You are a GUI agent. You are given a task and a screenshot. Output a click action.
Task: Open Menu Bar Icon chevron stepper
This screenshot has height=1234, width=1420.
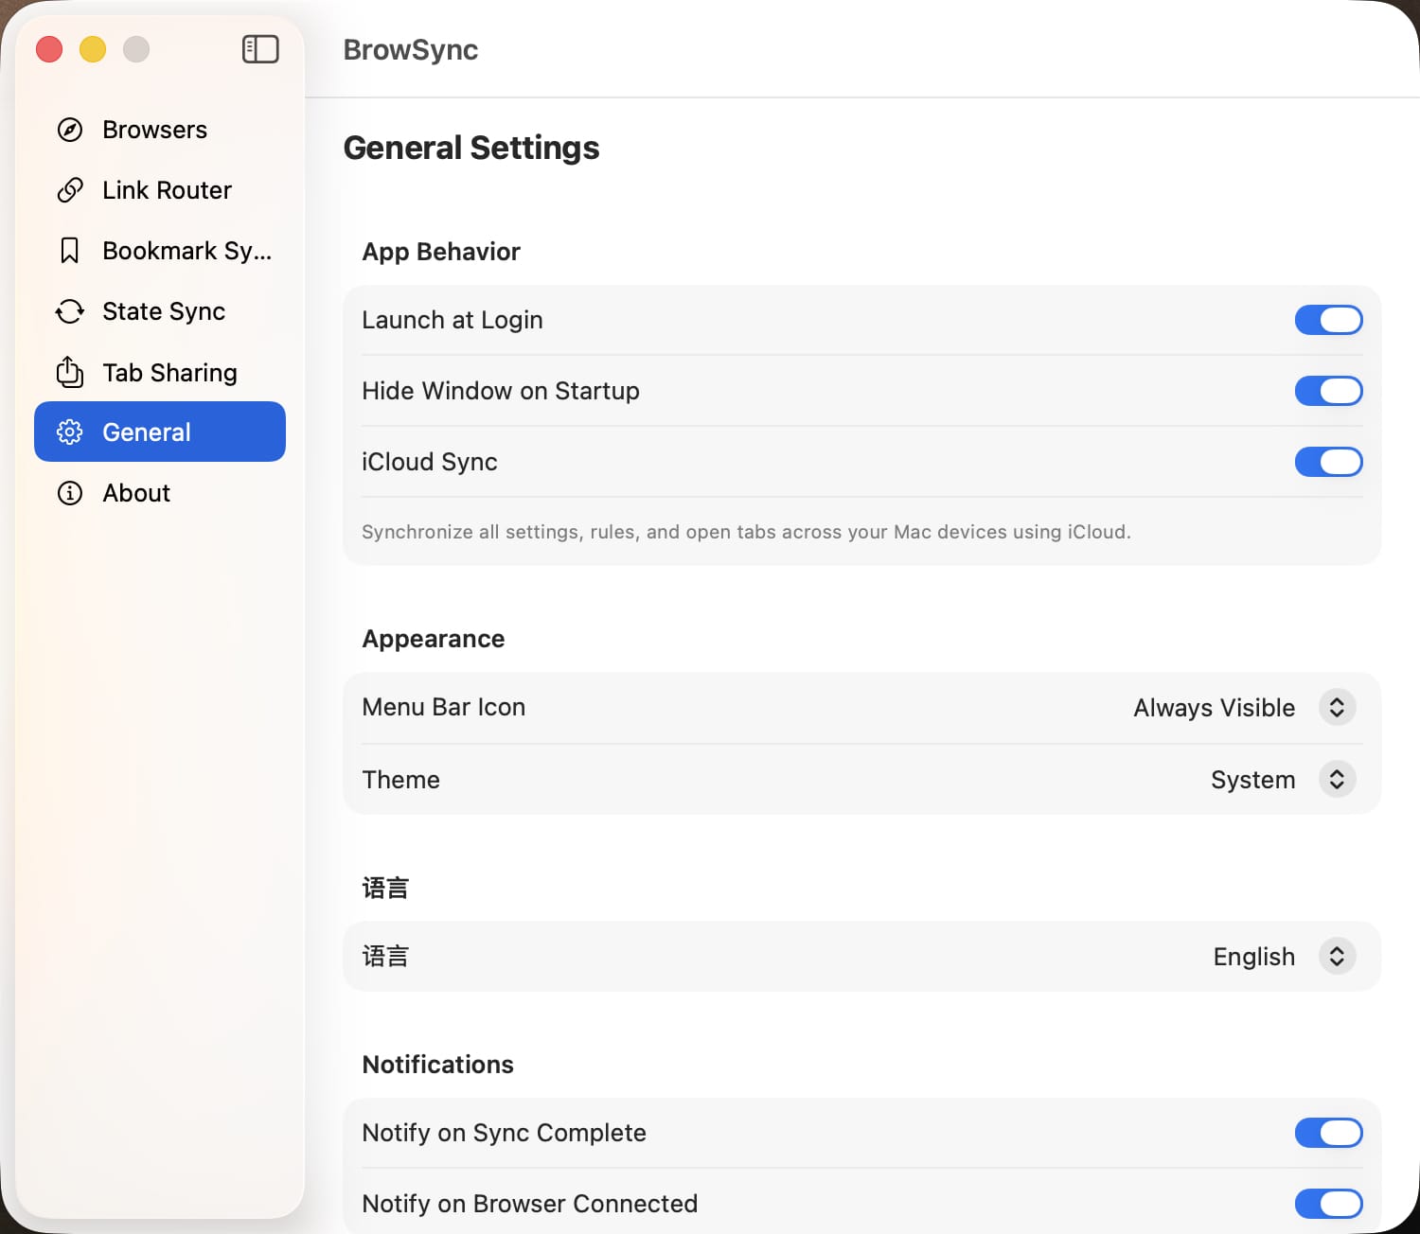(1337, 707)
